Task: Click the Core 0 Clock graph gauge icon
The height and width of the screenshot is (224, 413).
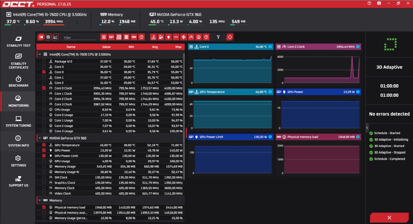Action: [x=284, y=46]
